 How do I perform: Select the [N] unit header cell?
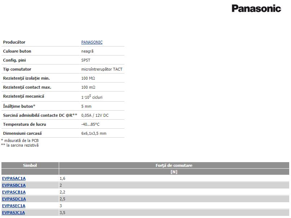point(174,172)
